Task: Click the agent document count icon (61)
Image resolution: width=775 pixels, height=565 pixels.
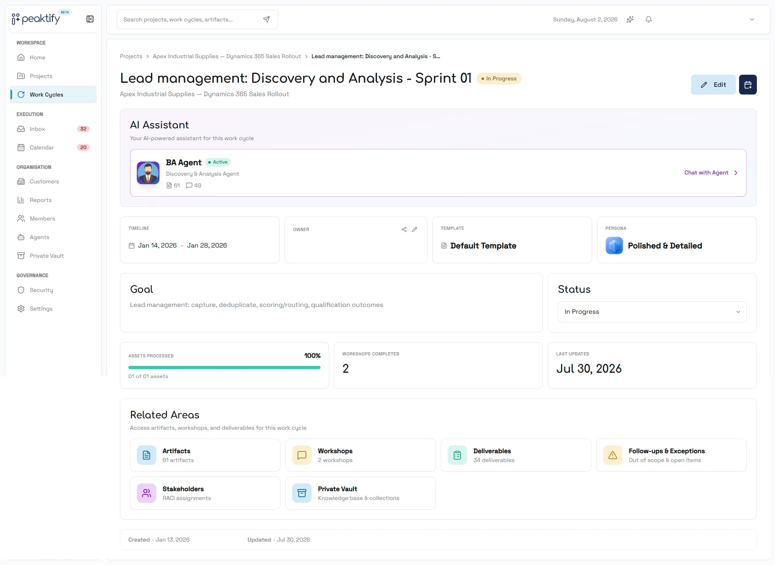Action: click(169, 185)
